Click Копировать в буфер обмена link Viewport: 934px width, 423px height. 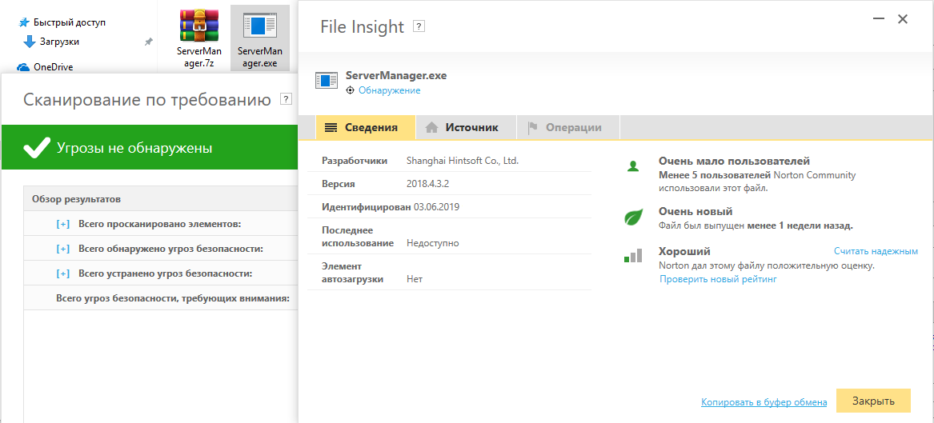(x=764, y=402)
